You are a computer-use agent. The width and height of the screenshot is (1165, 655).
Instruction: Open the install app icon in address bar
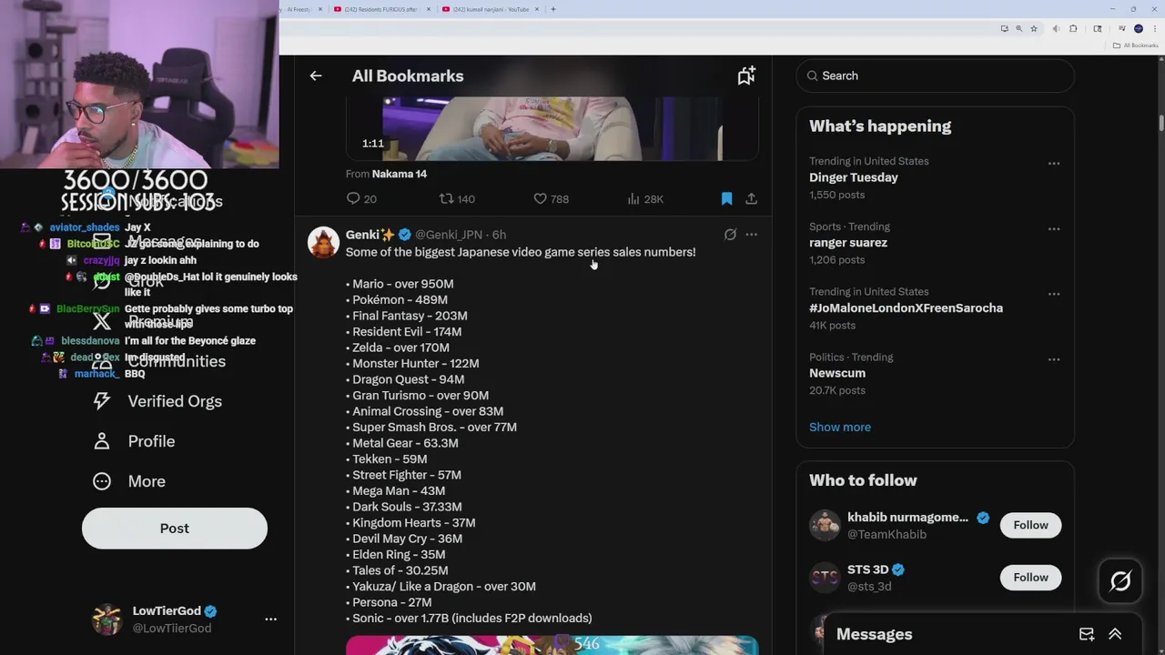click(1005, 28)
